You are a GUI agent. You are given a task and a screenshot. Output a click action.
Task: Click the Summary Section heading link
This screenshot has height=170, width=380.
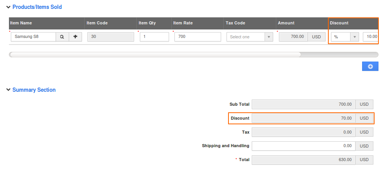point(34,90)
